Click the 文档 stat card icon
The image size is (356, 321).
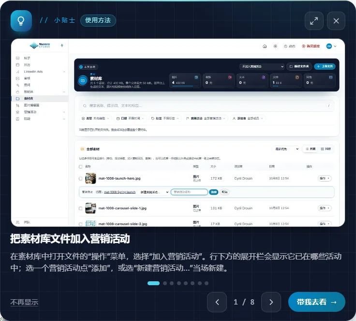(x=297, y=77)
